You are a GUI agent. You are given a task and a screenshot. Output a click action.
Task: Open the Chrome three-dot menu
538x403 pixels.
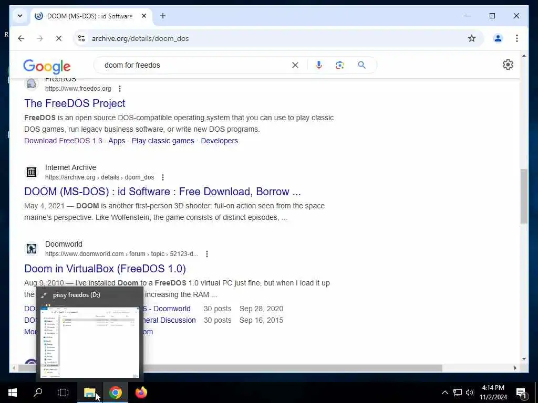[517, 38]
